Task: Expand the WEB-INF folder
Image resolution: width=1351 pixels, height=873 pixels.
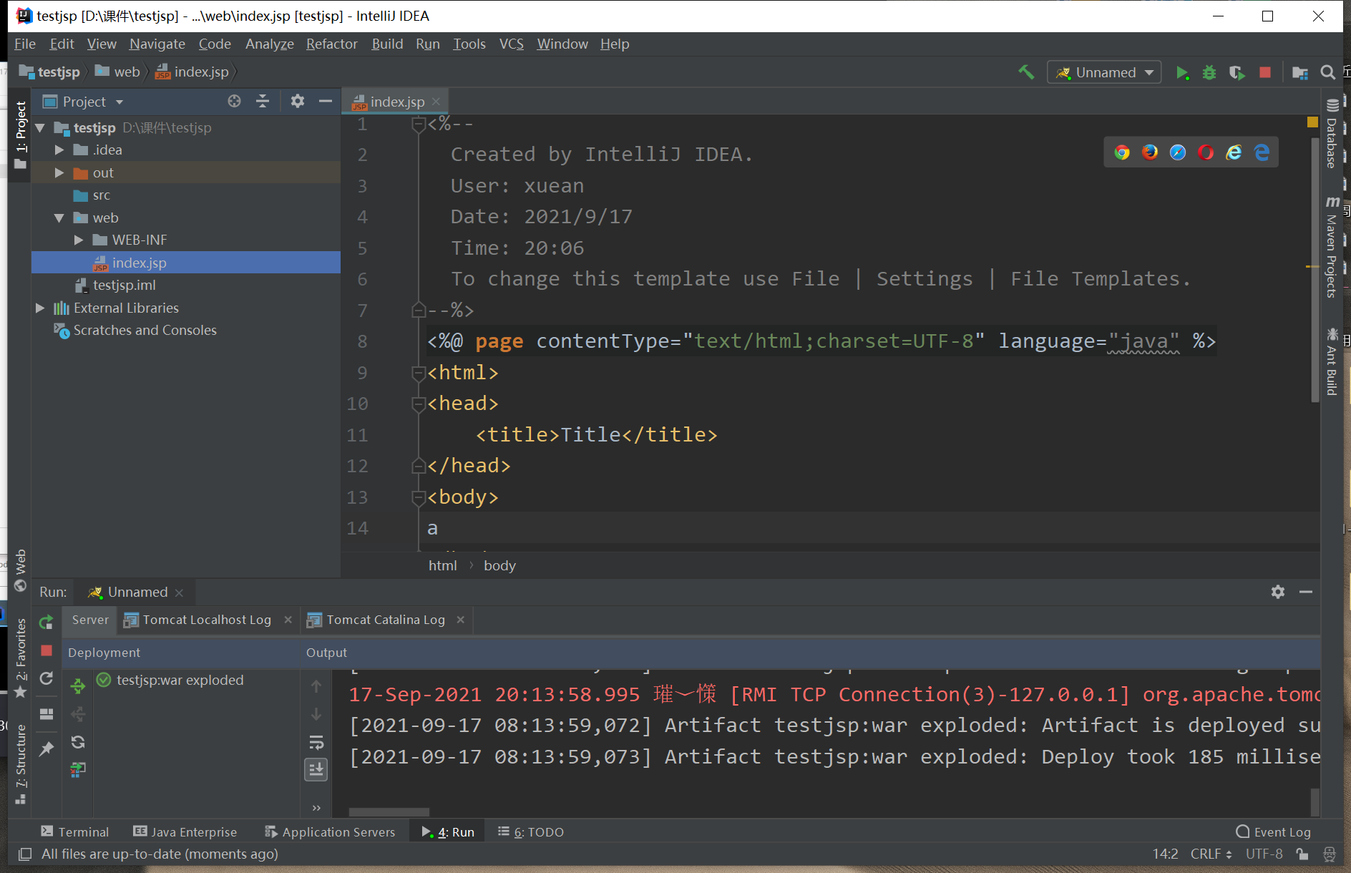Action: [x=79, y=240]
